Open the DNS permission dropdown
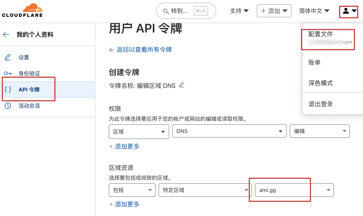This screenshot has width=363, height=216. (230, 131)
